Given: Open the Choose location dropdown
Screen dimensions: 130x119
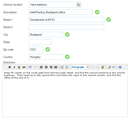Looking at the screenshot, I should pos(55,5).
